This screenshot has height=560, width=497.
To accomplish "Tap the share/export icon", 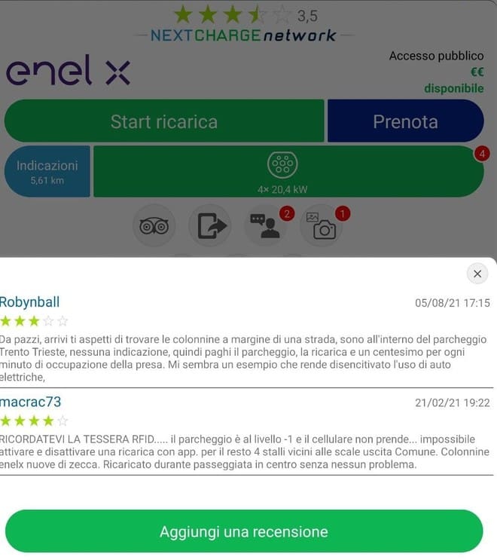I will pyautogui.click(x=210, y=225).
